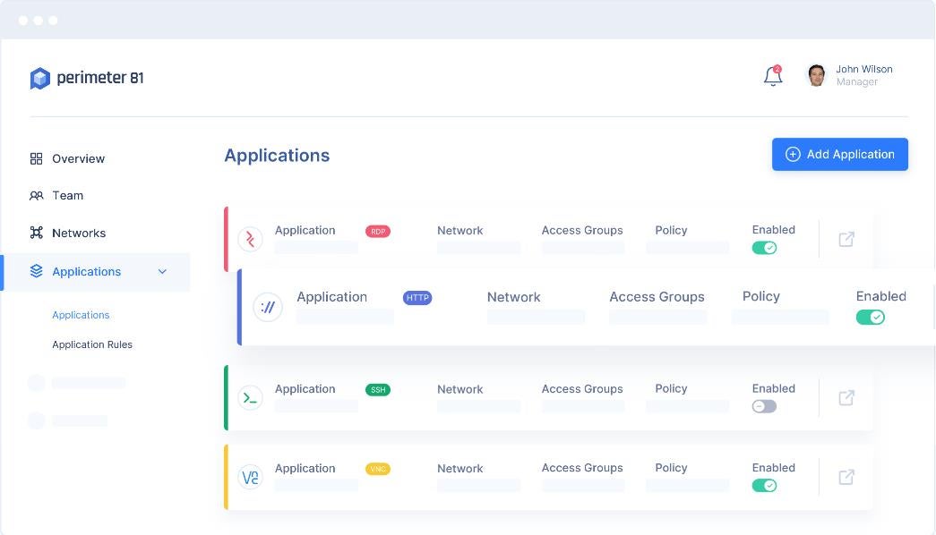
Task: Open Application Rules submenu link
Action: (92, 344)
